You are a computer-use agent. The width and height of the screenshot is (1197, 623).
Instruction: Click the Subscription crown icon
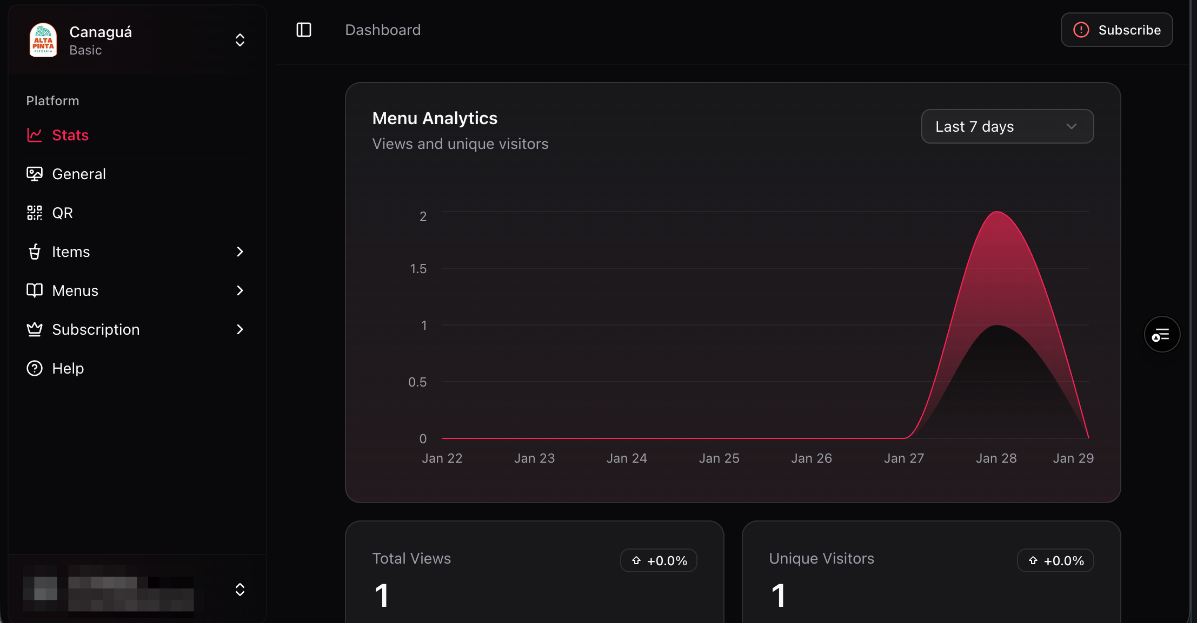coord(35,329)
